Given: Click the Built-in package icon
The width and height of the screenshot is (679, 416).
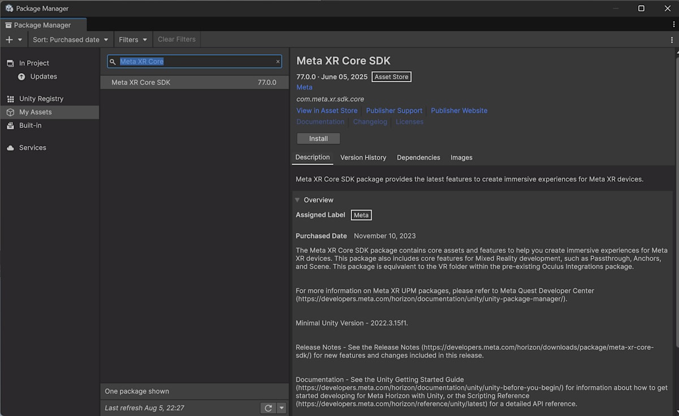Looking at the screenshot, I should (10, 126).
